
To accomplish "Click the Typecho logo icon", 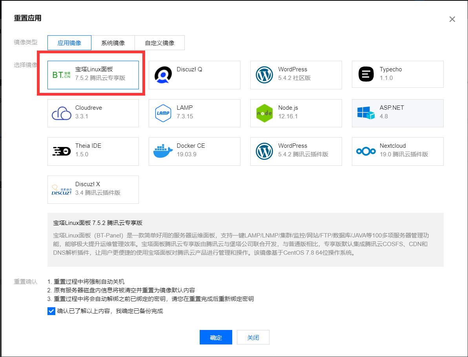I will (366, 74).
